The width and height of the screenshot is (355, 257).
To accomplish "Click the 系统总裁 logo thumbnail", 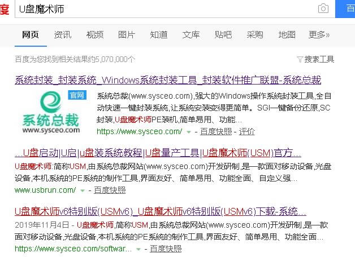I will pyautogui.click(x=53, y=112).
